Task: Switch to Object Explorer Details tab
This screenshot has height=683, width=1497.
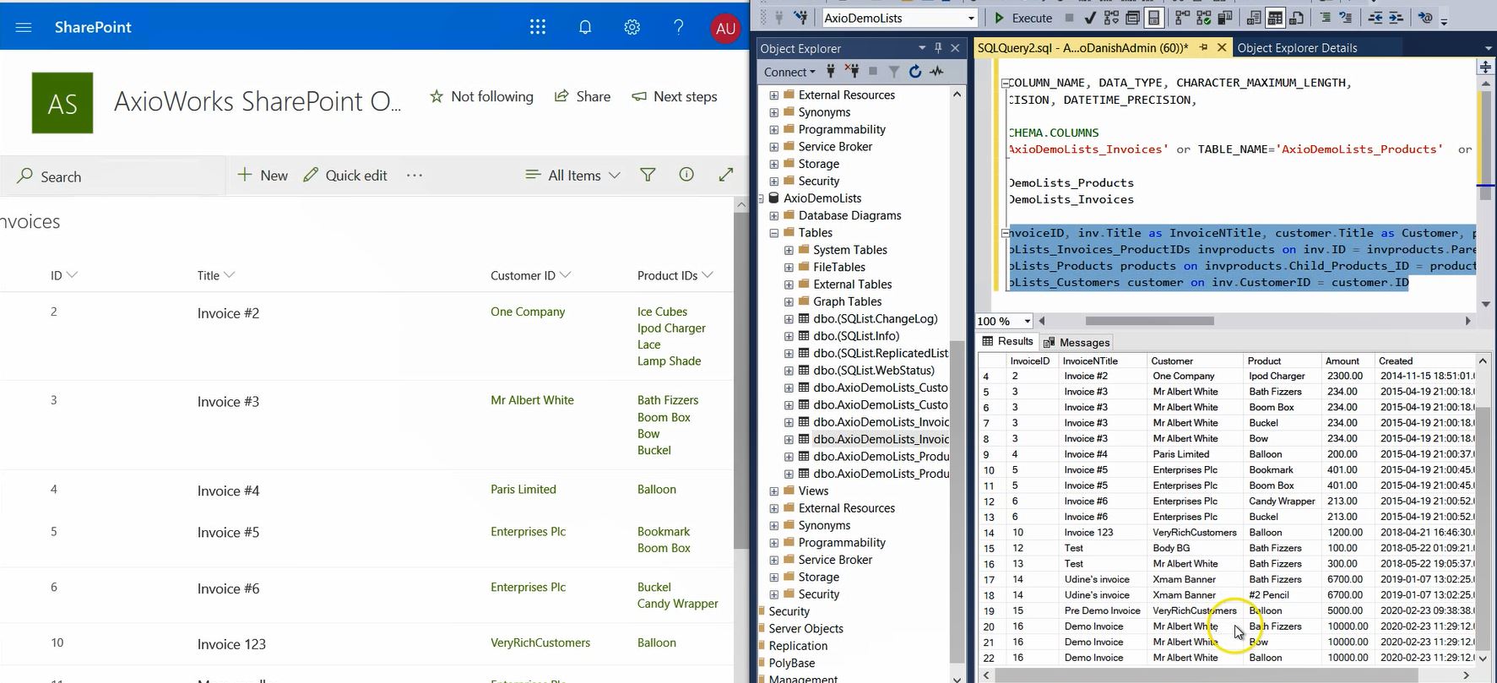Action: pyautogui.click(x=1297, y=48)
